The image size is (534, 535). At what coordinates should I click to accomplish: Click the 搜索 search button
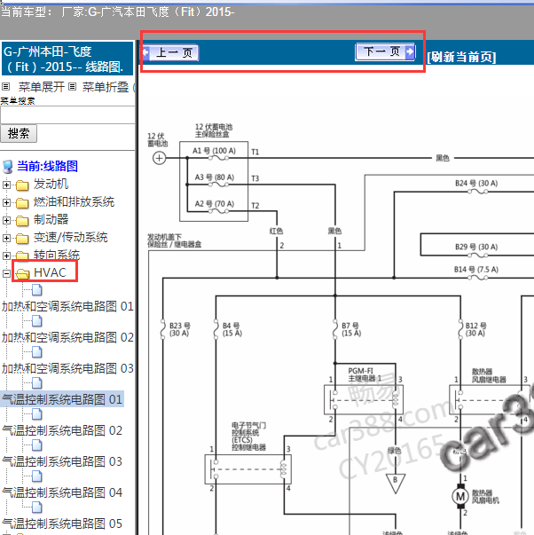pos(19,133)
